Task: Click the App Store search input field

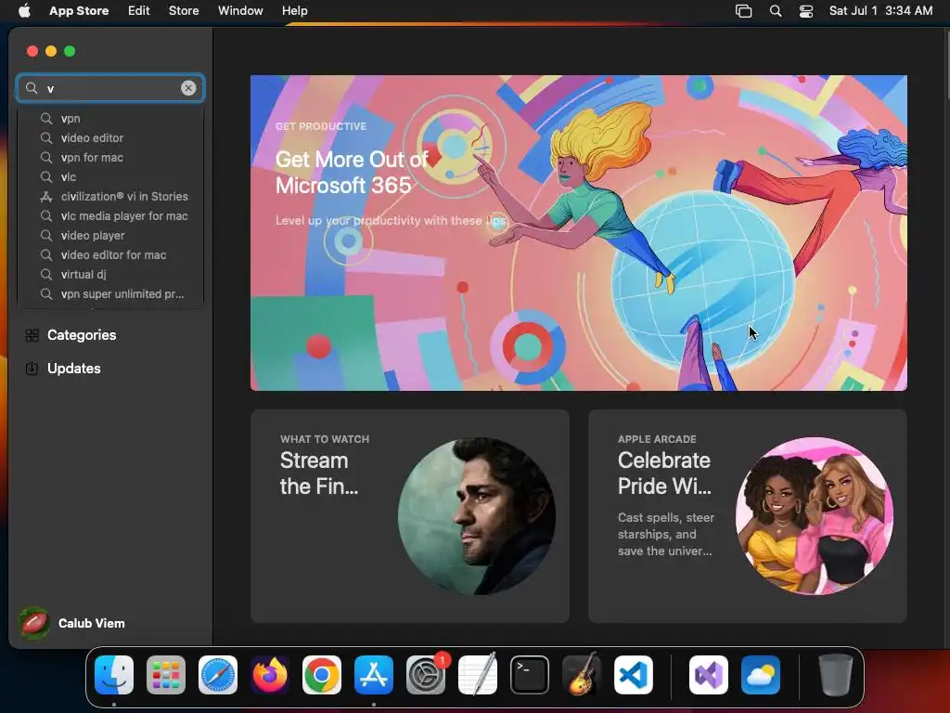Action: coord(110,88)
